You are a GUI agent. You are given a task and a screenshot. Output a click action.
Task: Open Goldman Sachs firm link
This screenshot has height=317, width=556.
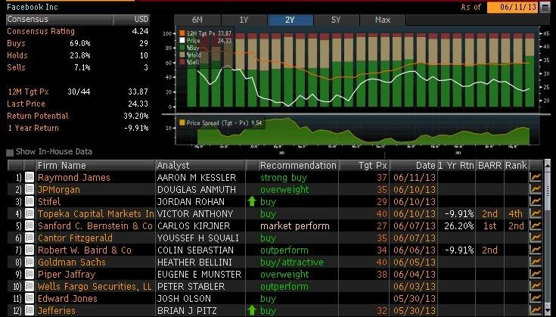point(72,262)
